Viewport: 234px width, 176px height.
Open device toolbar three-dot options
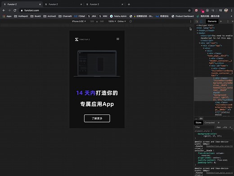click(191, 22)
